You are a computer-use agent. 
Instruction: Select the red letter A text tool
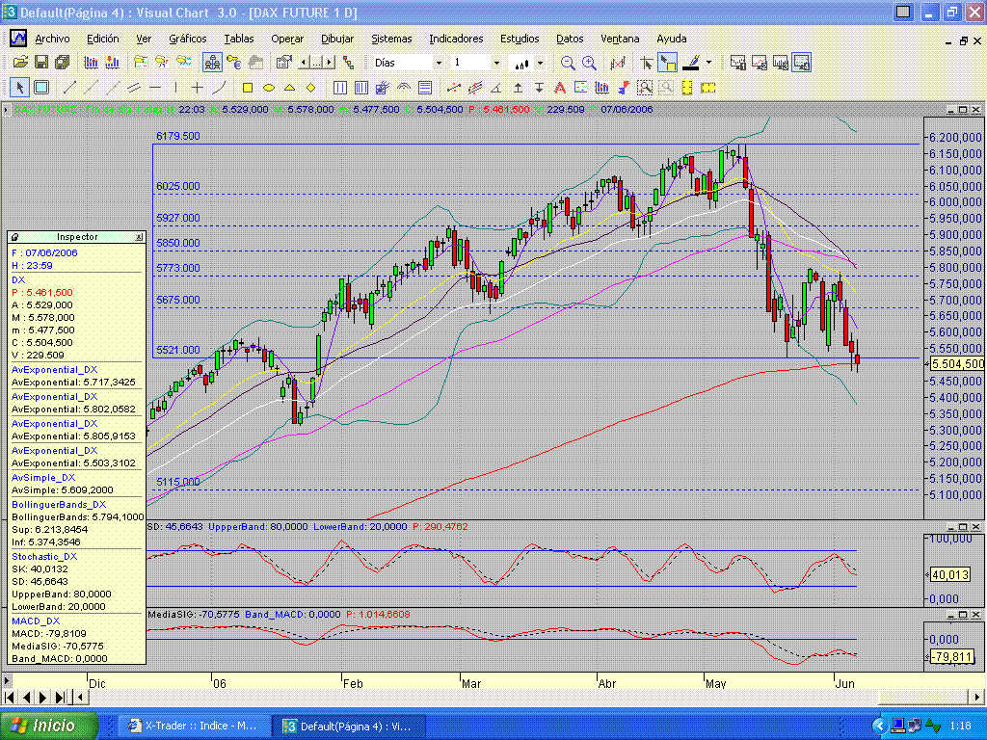point(560,88)
